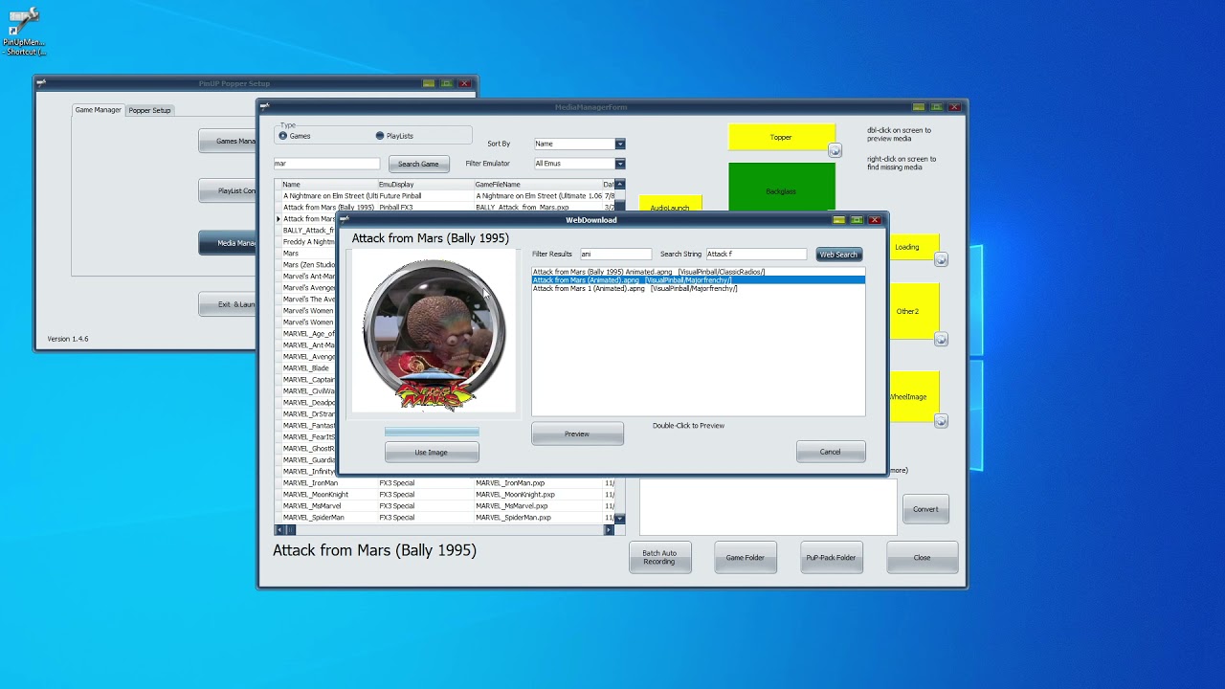Image resolution: width=1225 pixels, height=689 pixels.
Task: Click the Search Game button
Action: pyautogui.click(x=419, y=164)
